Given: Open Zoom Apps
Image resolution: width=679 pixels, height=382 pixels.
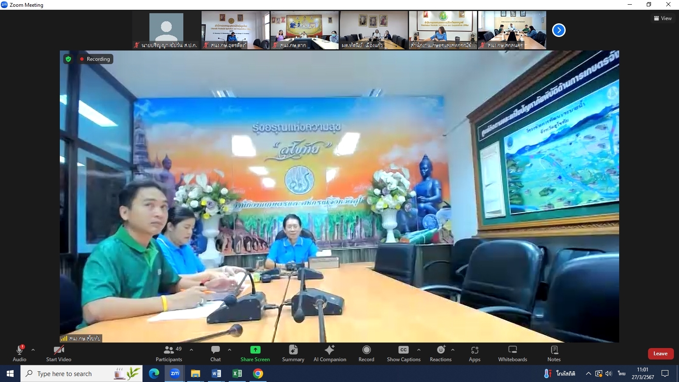Looking at the screenshot, I should pos(475,354).
